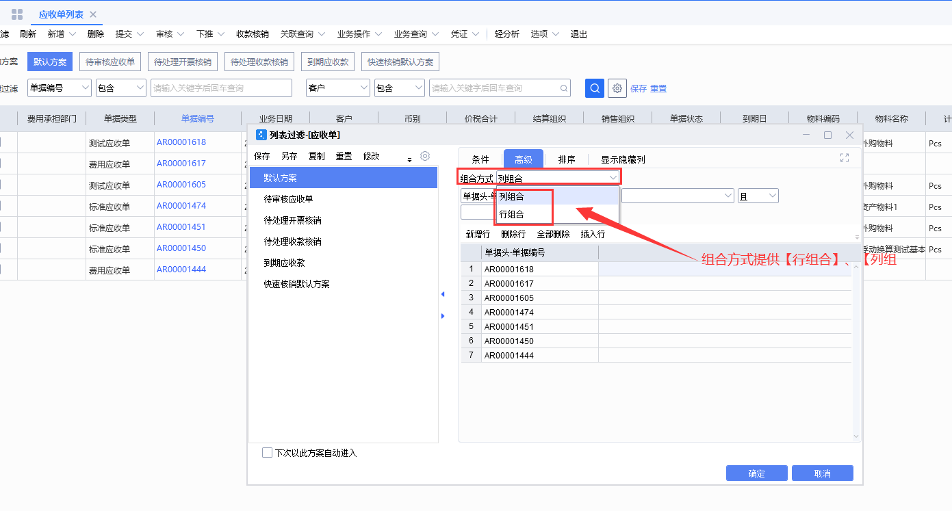This screenshot has height=511, width=952.
Task: Select grid cell AR00001605 in filter dialog
Action: 540,298
